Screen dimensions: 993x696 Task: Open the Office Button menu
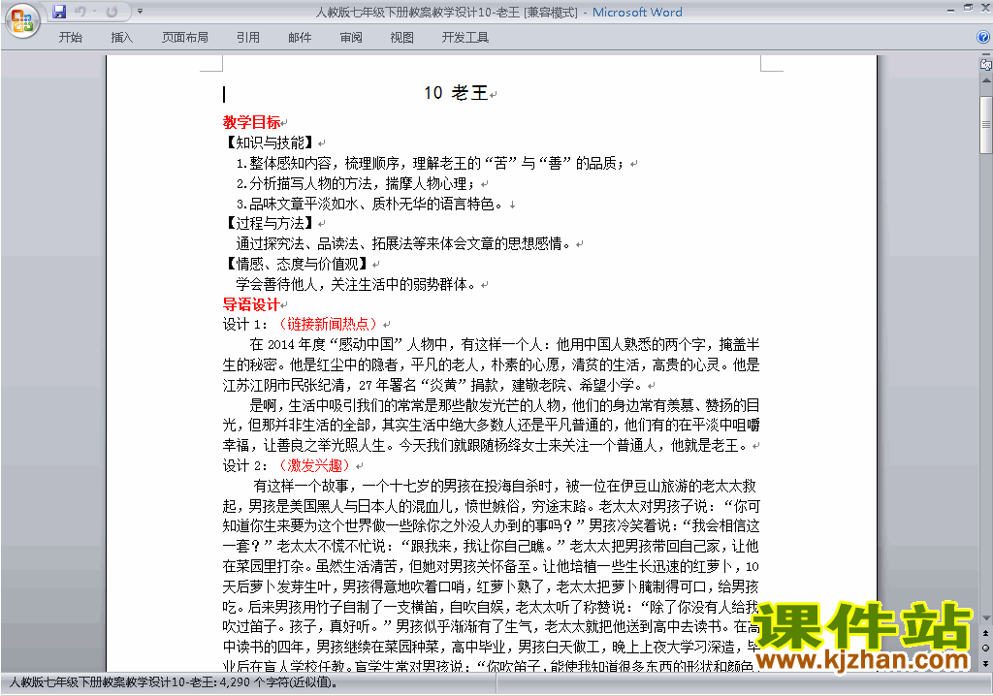click(22, 20)
